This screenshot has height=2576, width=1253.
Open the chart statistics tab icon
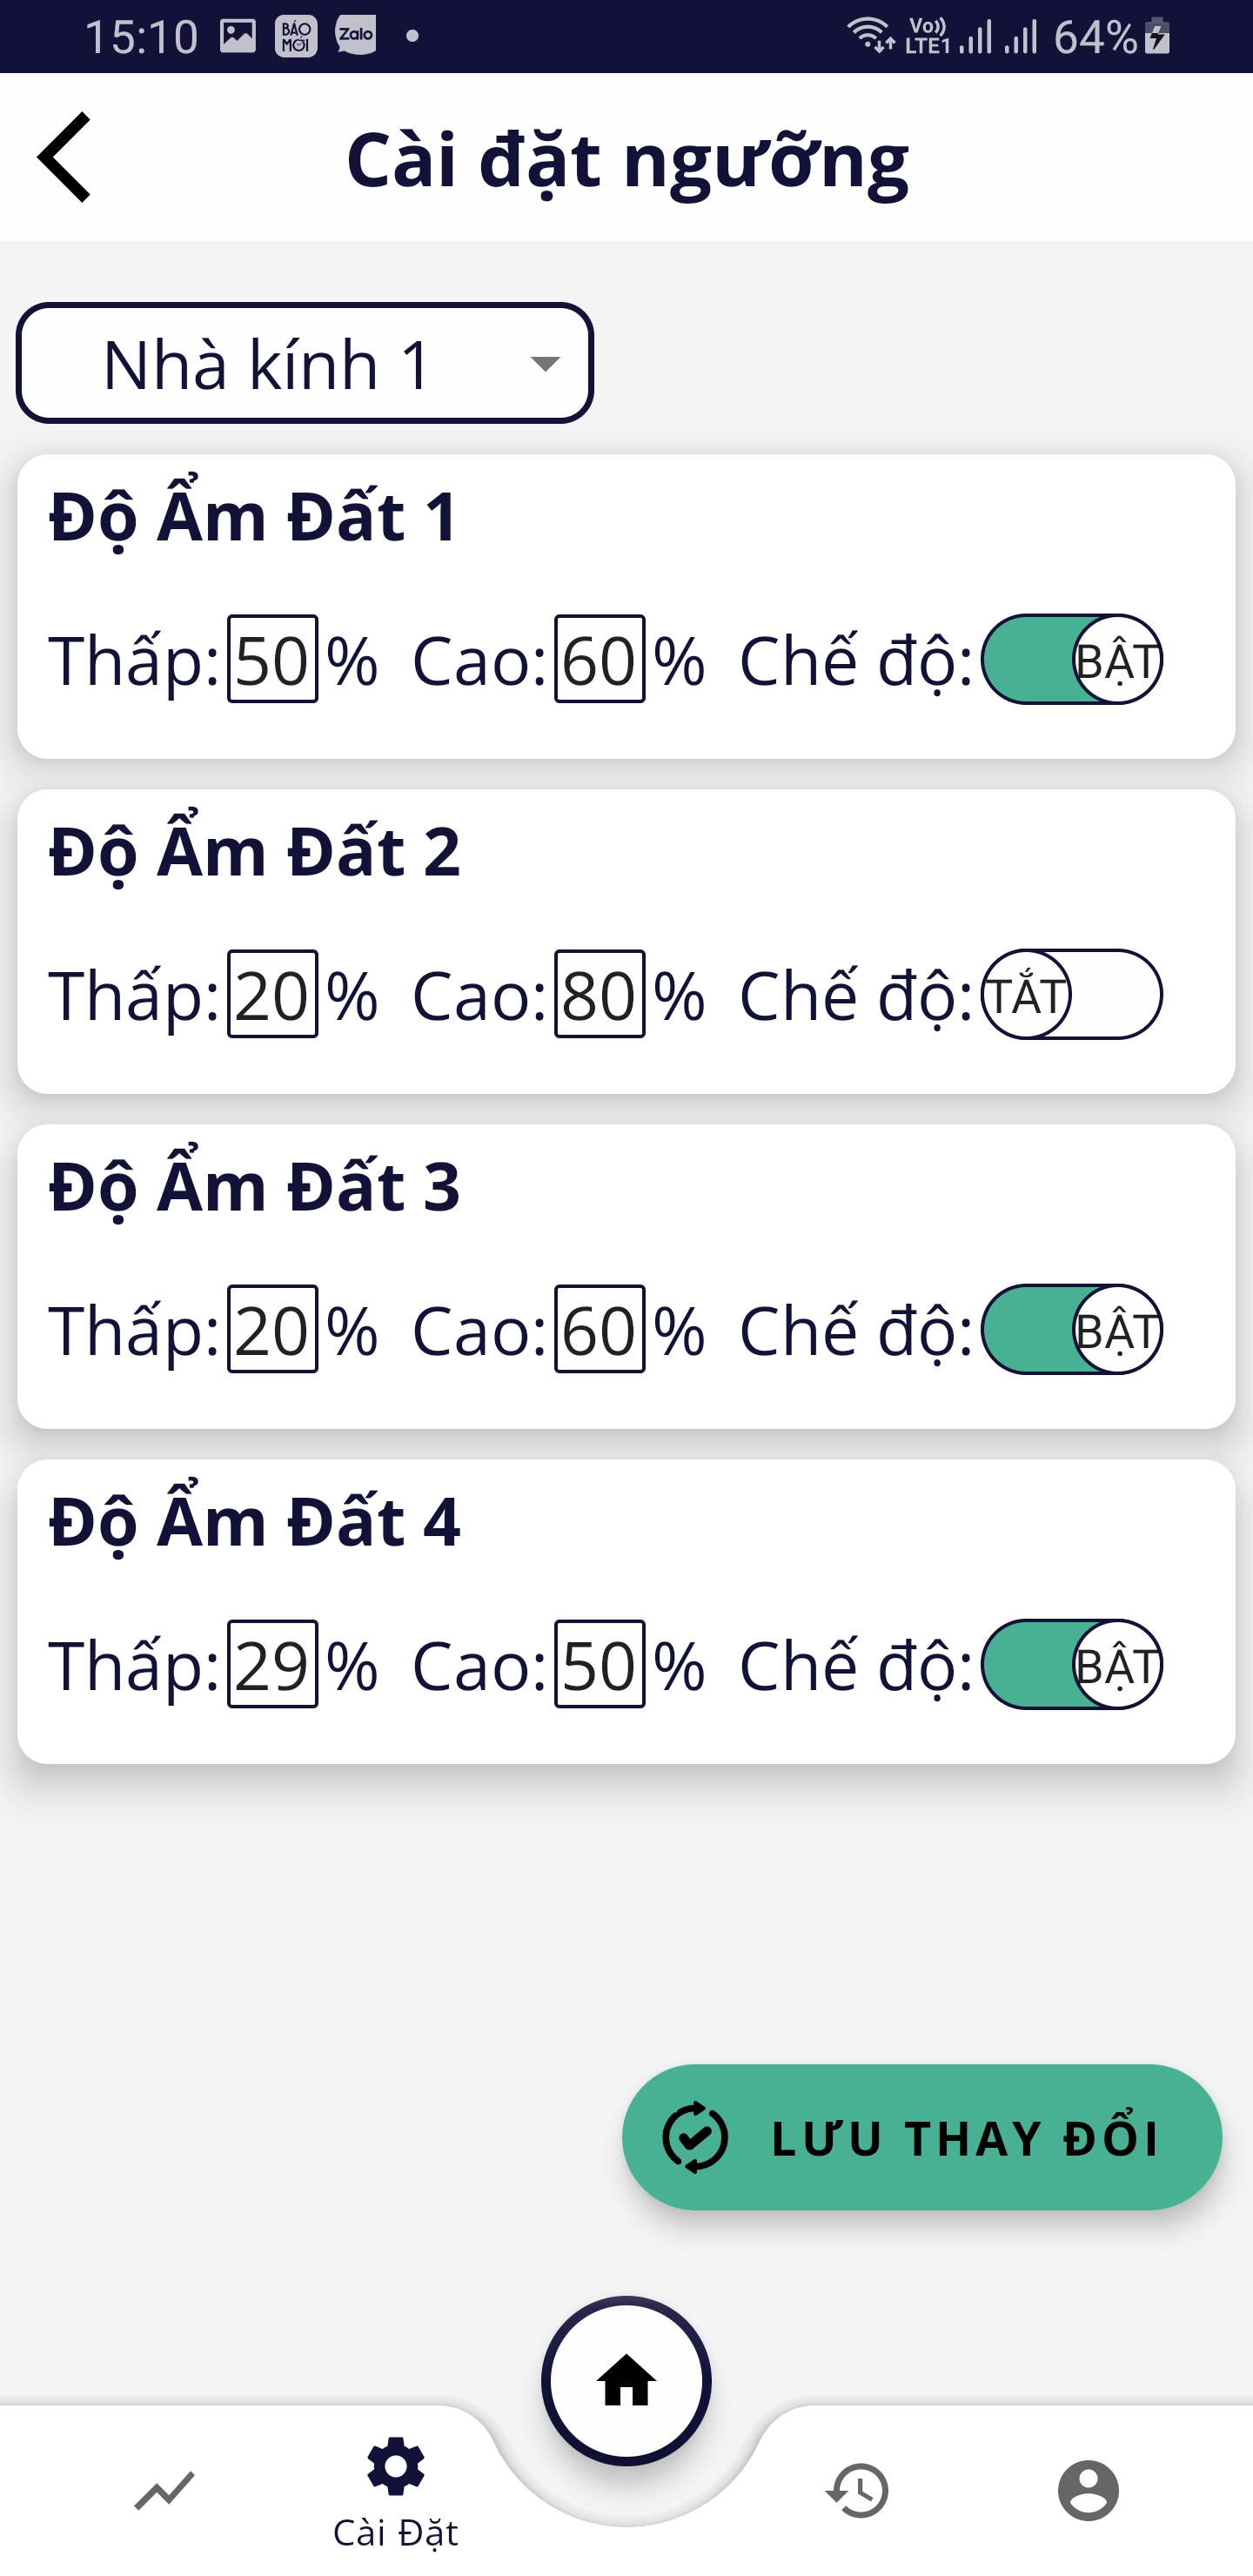[165, 2490]
